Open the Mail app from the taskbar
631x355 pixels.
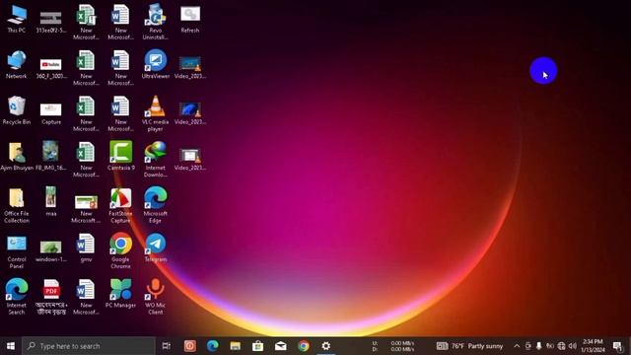tap(281, 346)
